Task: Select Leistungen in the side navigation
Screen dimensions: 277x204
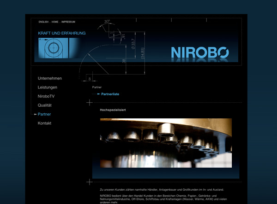Action: (48, 87)
